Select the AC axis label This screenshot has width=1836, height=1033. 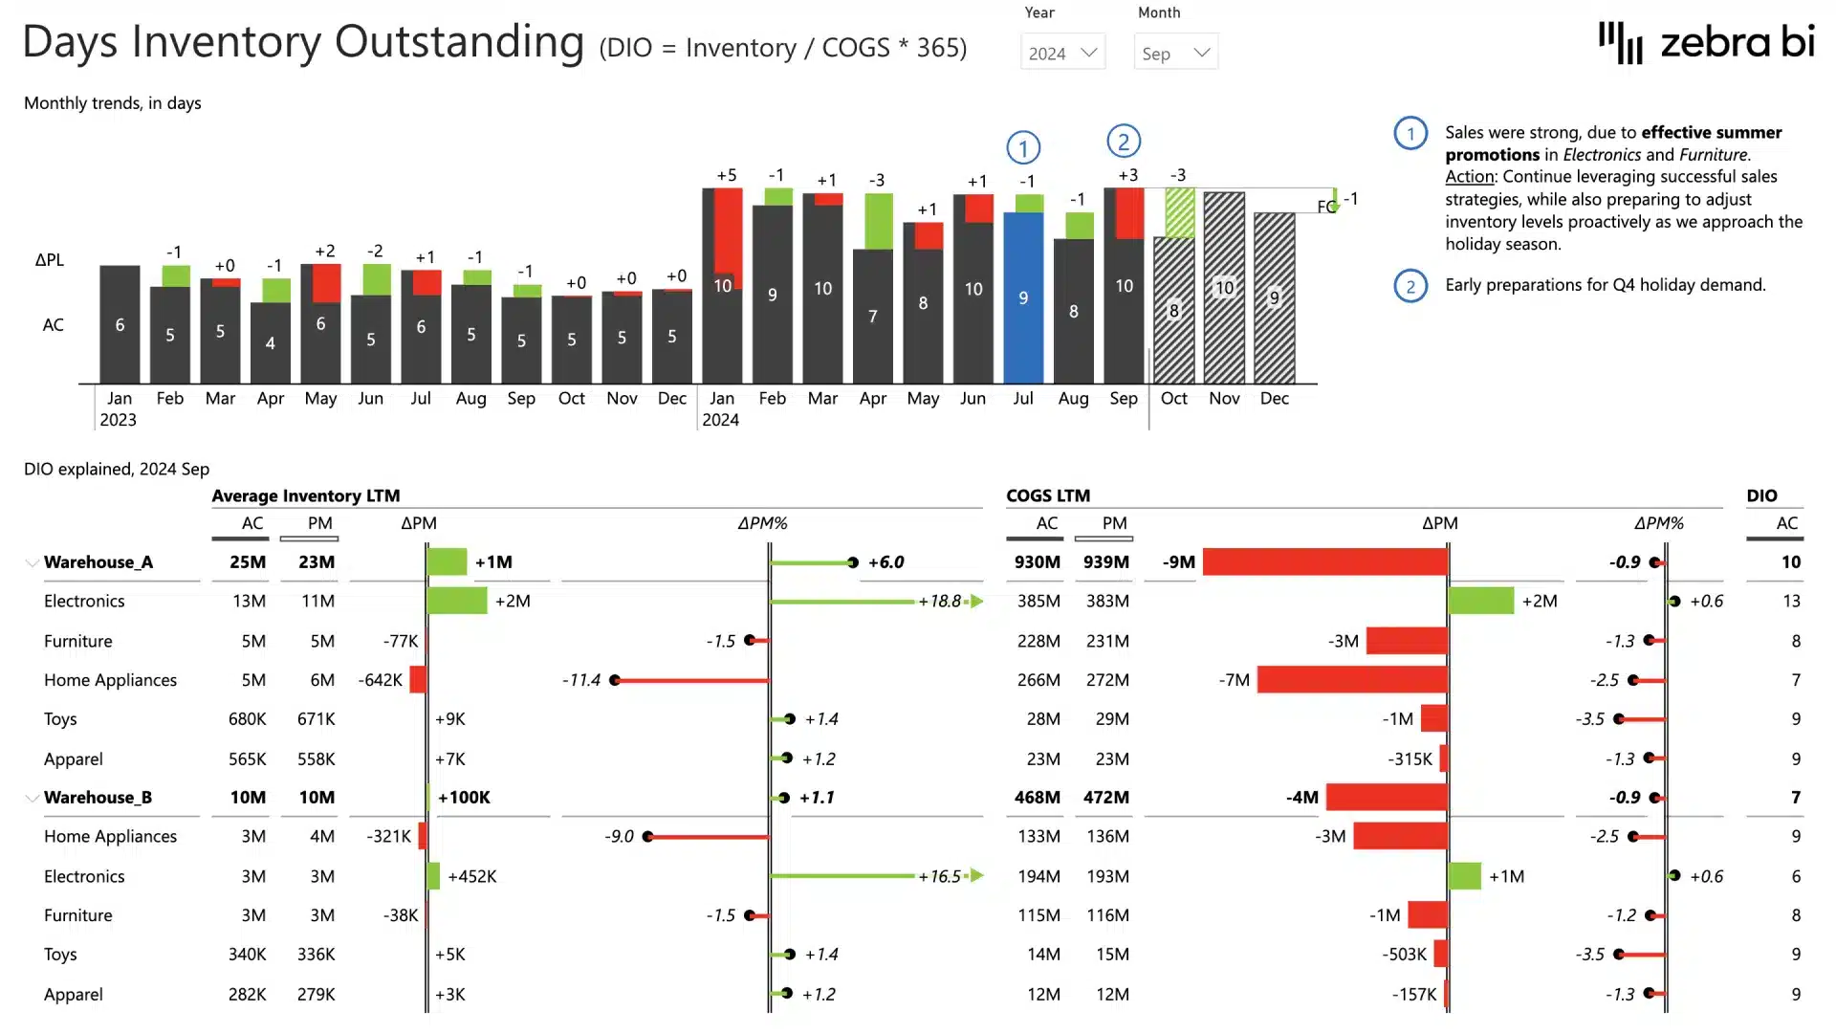coord(52,324)
